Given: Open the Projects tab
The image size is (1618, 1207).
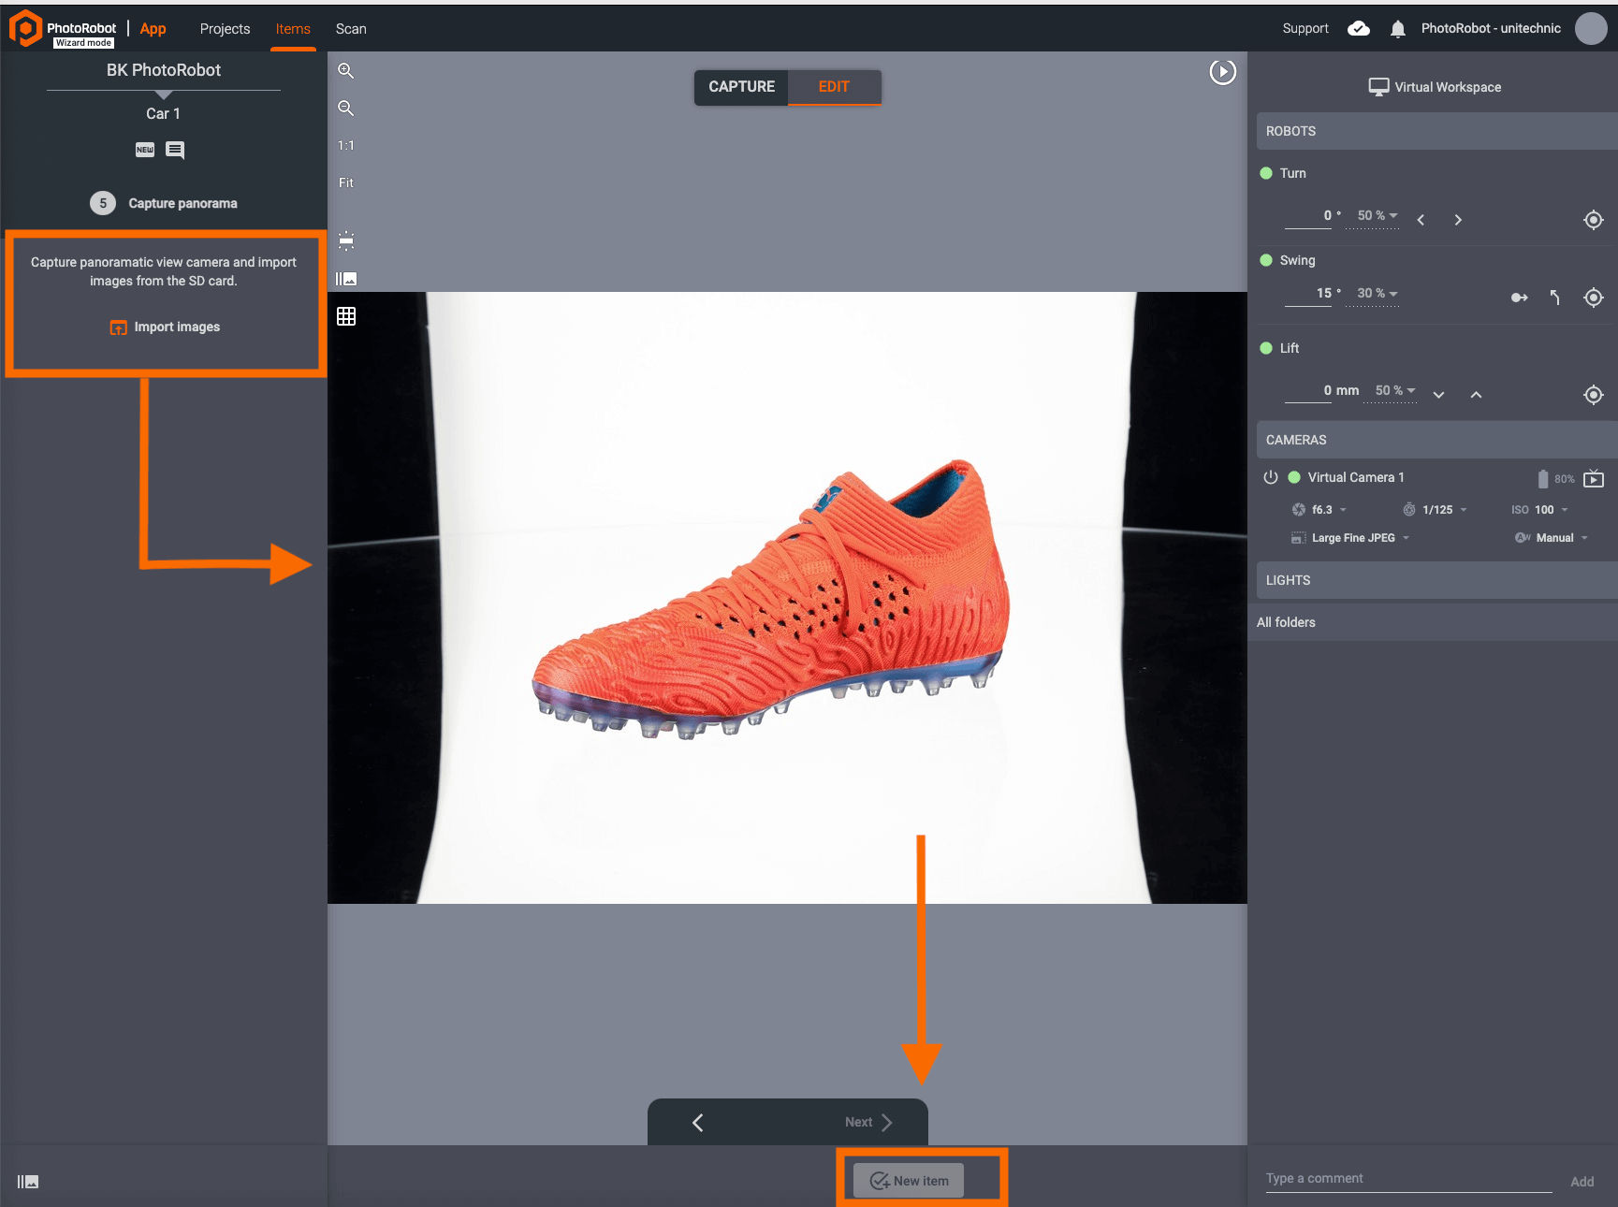Looking at the screenshot, I should click(x=225, y=29).
